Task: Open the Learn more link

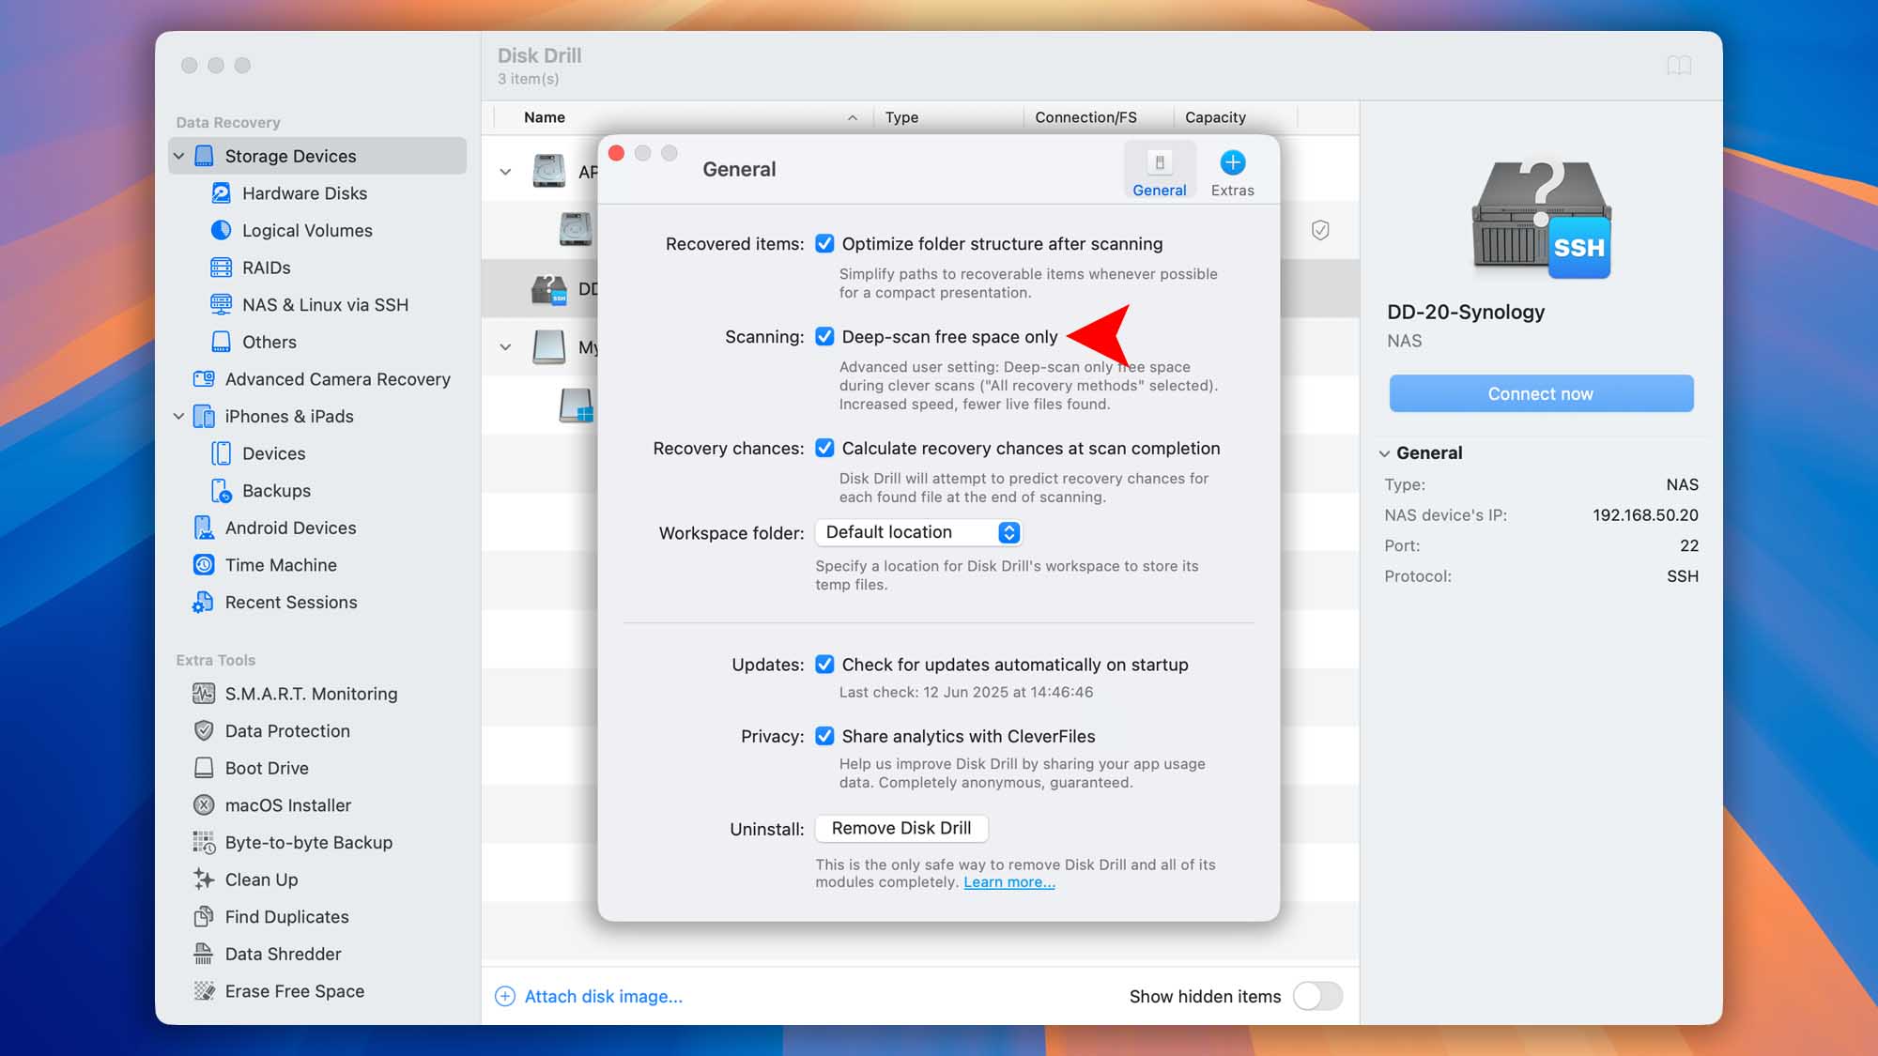Action: click(x=1009, y=882)
